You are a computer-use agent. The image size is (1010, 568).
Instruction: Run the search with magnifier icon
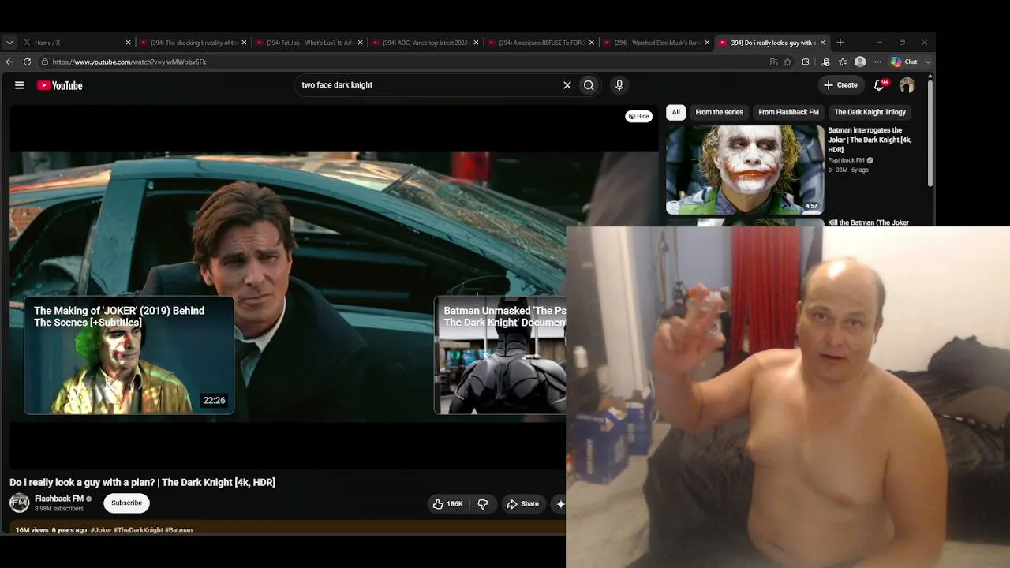[x=589, y=85]
